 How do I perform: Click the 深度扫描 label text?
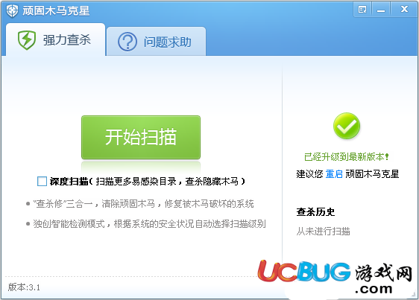(69, 182)
